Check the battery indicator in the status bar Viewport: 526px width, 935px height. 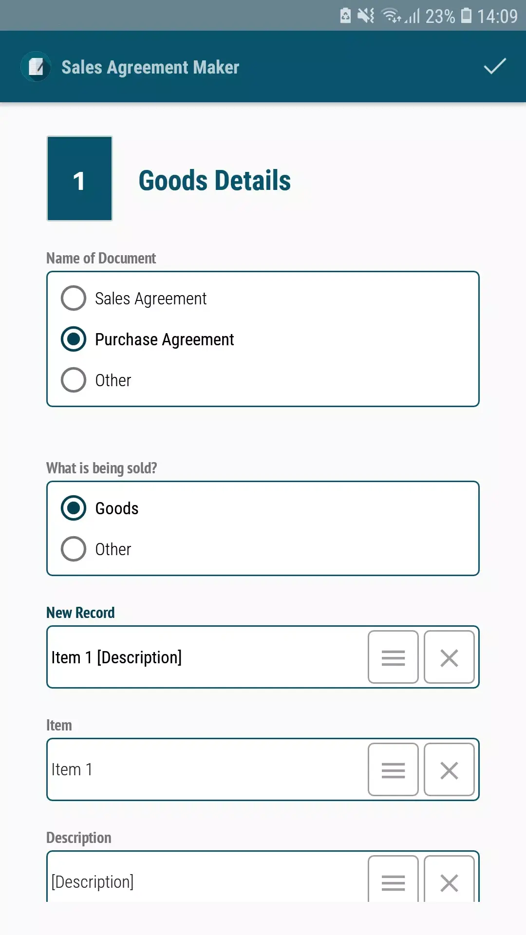click(x=466, y=15)
